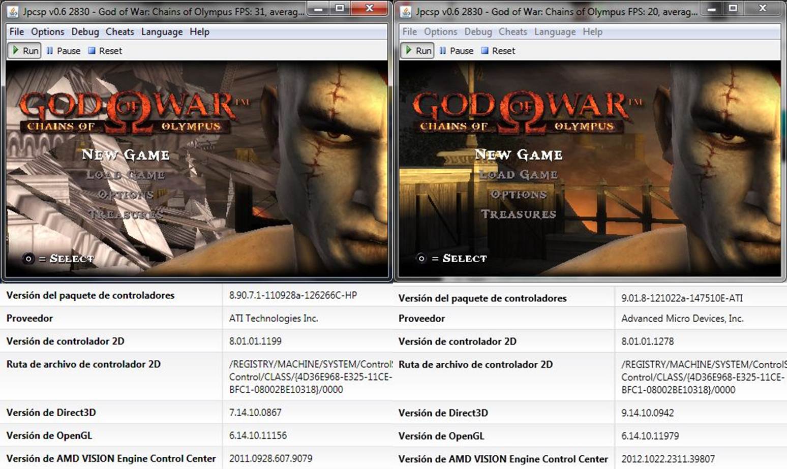Select Control Center version 2011.0928.607.9079
Screen dimensions: 787x469
tap(271, 458)
